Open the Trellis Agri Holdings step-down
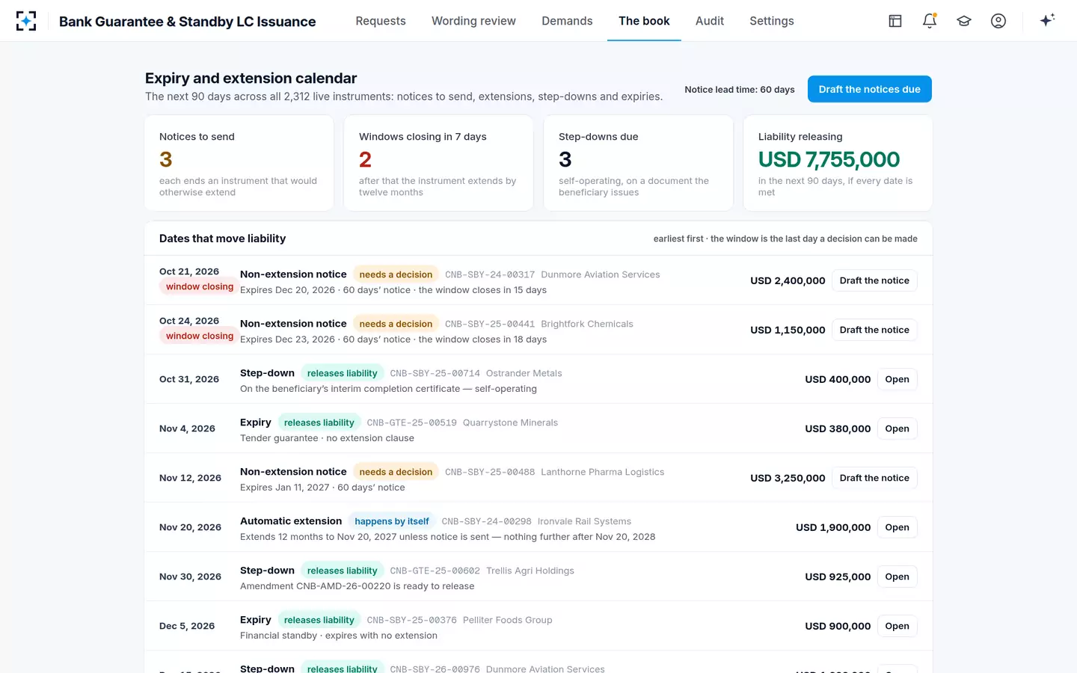This screenshot has height=673, width=1077. click(897, 577)
